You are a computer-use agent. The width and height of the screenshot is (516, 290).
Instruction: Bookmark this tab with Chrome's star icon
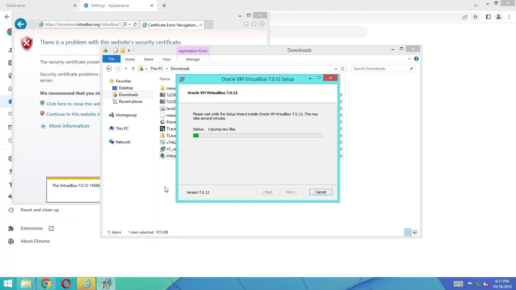pyautogui.click(x=475, y=17)
